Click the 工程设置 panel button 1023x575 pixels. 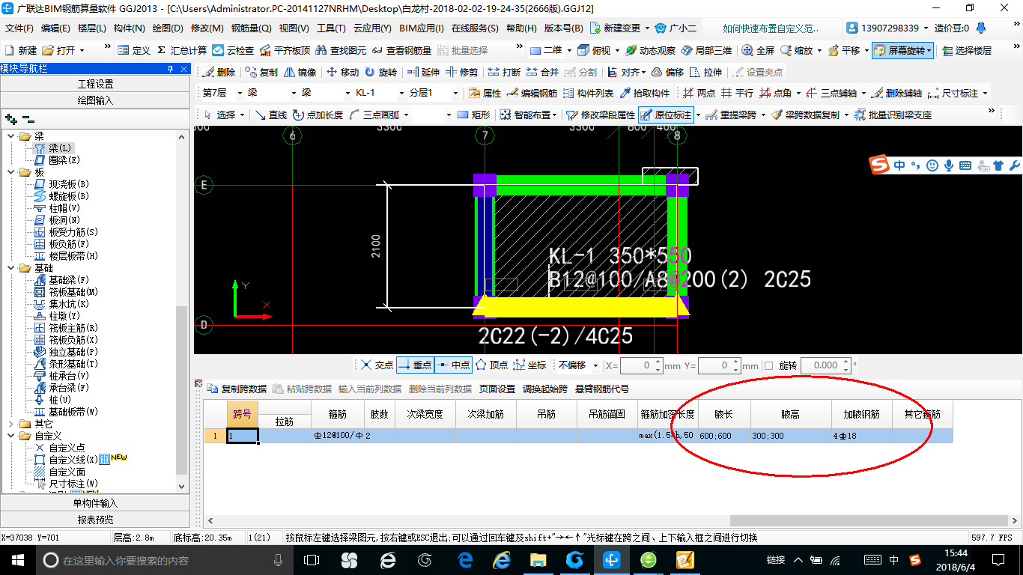pos(95,84)
